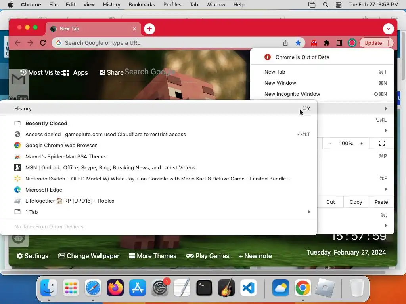Reopen Google Chrome Web Browser page
Viewport: 406px width, 304px height.
coord(159,146)
